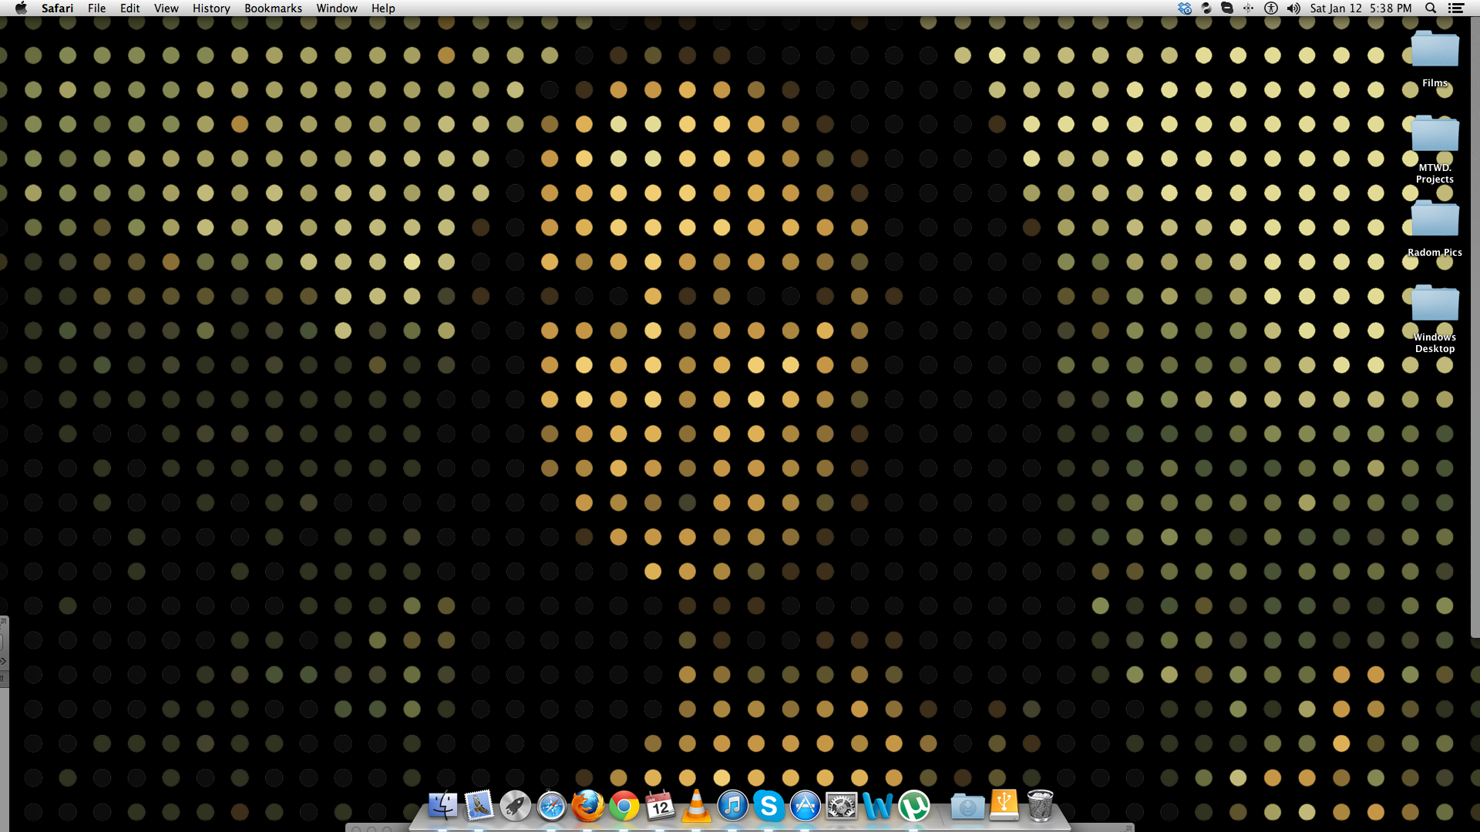Image resolution: width=1480 pixels, height=832 pixels.
Task: Open Spotlight search magnifier
Action: (1431, 8)
